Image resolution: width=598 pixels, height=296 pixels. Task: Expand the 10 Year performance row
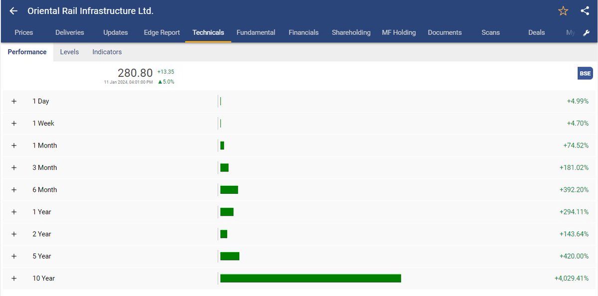coord(14,278)
